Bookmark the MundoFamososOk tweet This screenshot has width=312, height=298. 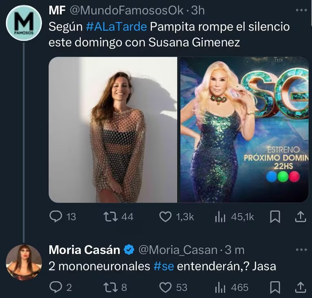coord(275,217)
